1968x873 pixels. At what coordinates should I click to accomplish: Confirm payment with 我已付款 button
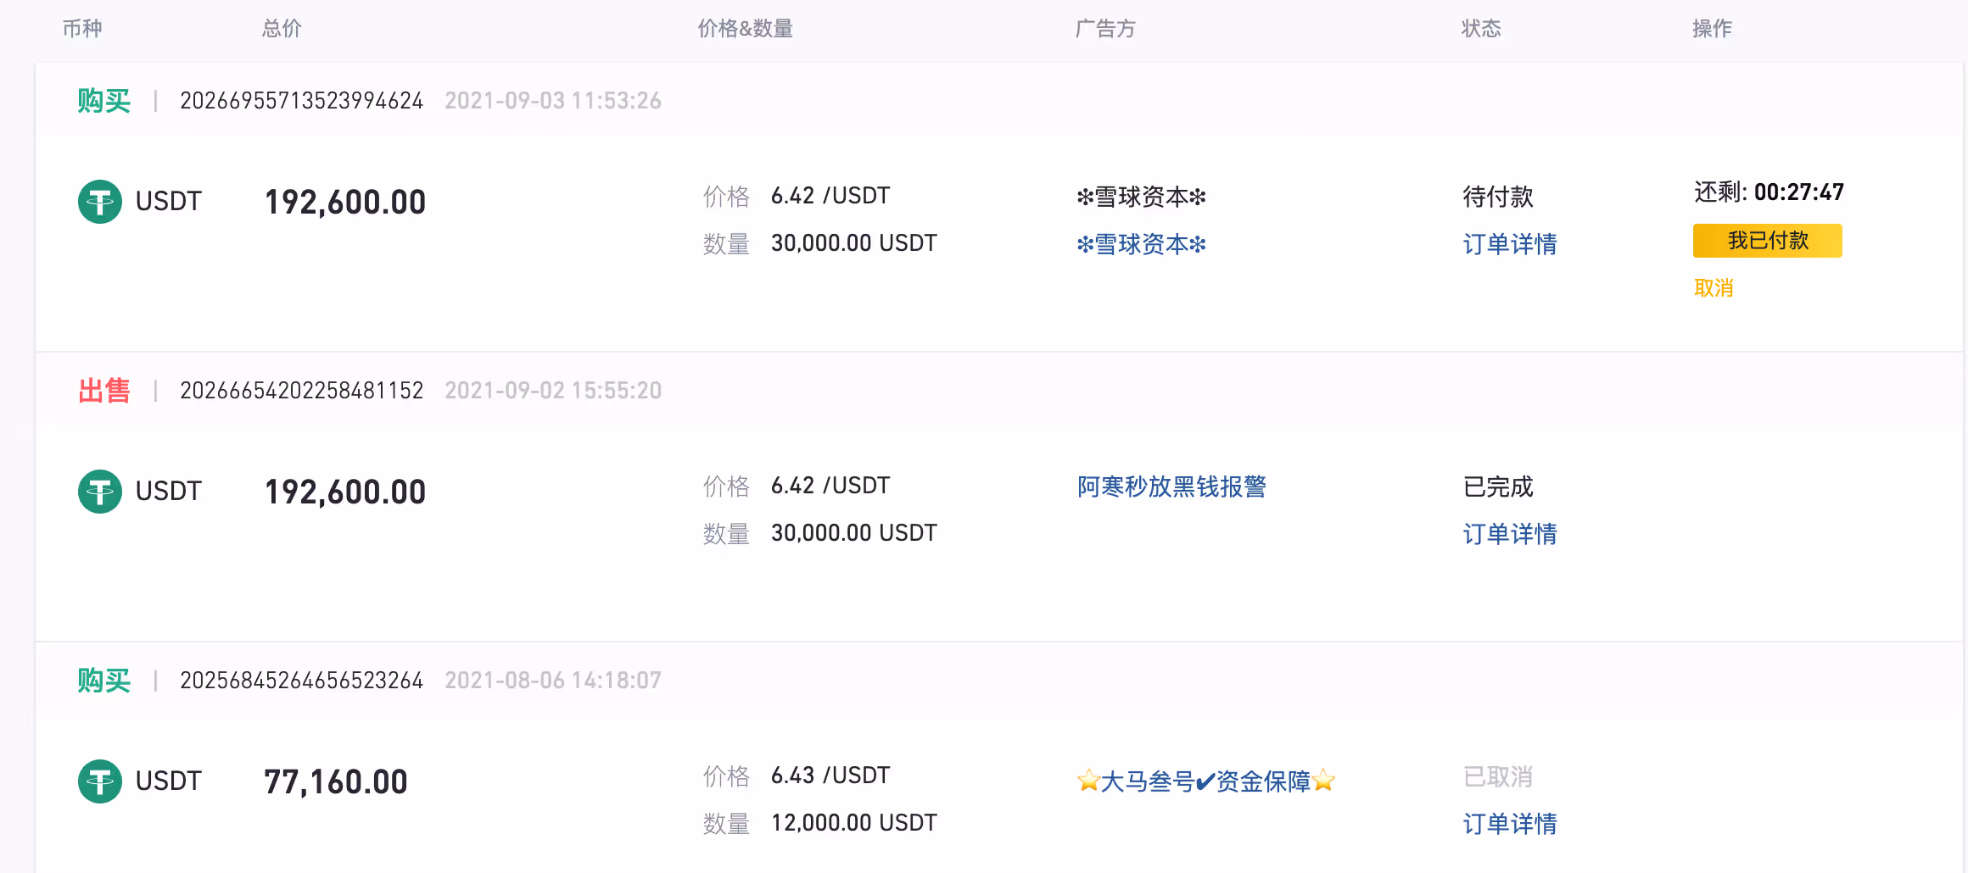click(1768, 241)
